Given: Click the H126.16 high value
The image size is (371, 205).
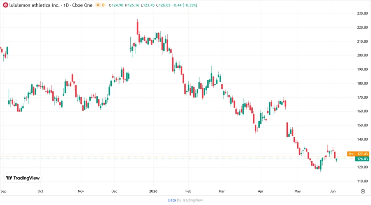Looking at the screenshot, I should tap(132, 5).
